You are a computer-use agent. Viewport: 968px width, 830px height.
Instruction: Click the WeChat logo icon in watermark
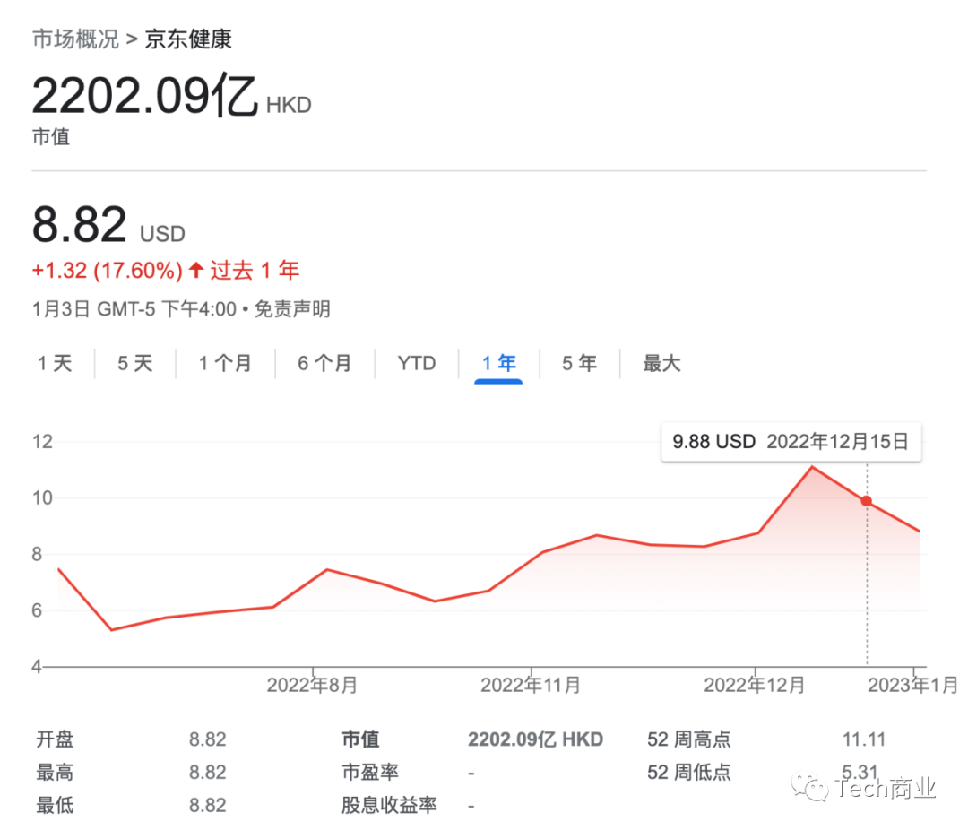pos(816,788)
